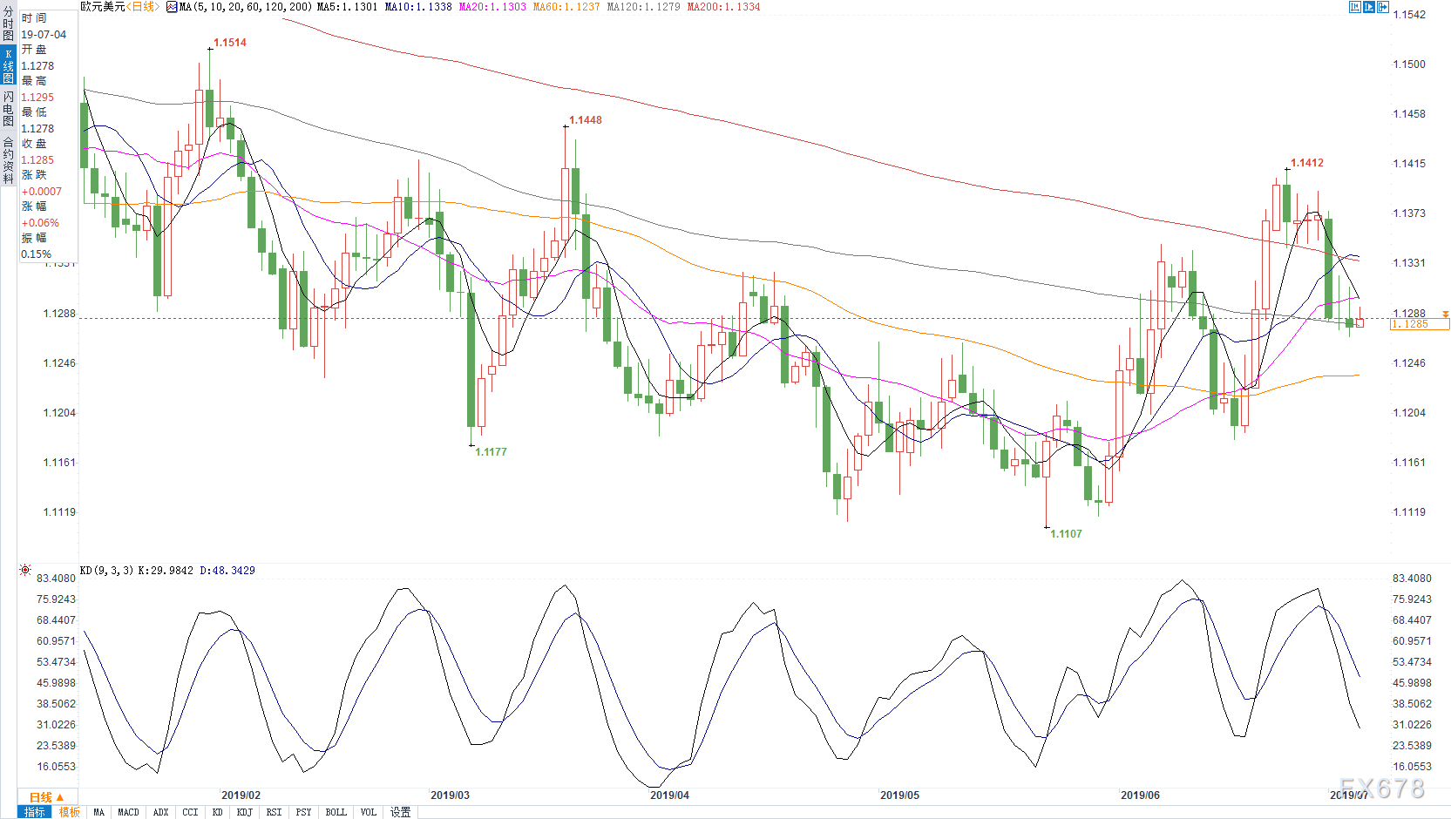Switch to the CCI indicator
The height and width of the screenshot is (819, 1451).
(x=190, y=812)
